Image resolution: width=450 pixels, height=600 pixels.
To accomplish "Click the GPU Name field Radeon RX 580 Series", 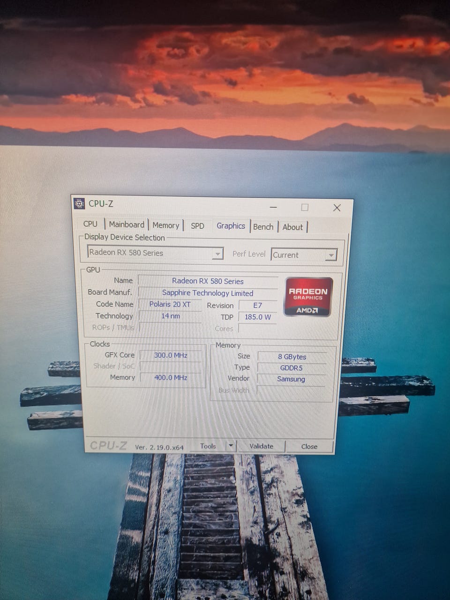I will (x=208, y=281).
